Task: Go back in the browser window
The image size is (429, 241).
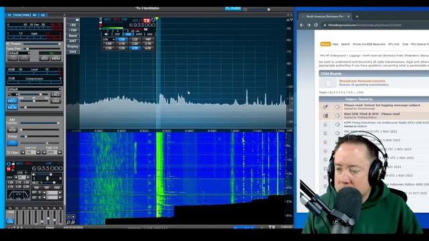Action: 302,25
